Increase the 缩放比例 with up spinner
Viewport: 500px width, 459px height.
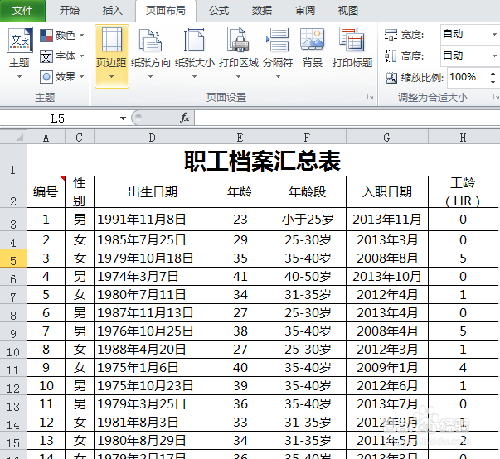tap(493, 74)
